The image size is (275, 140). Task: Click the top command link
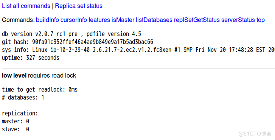coord(261,20)
